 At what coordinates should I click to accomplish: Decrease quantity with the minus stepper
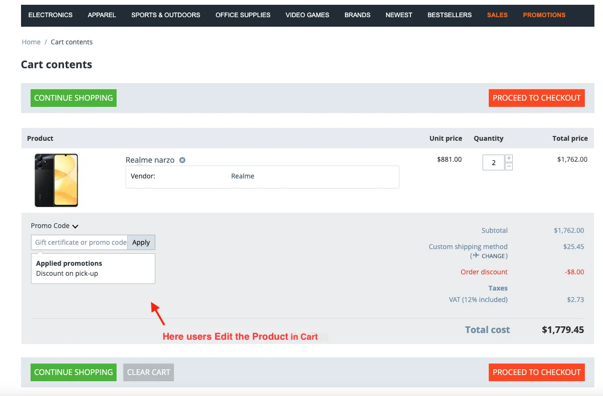[x=509, y=167]
